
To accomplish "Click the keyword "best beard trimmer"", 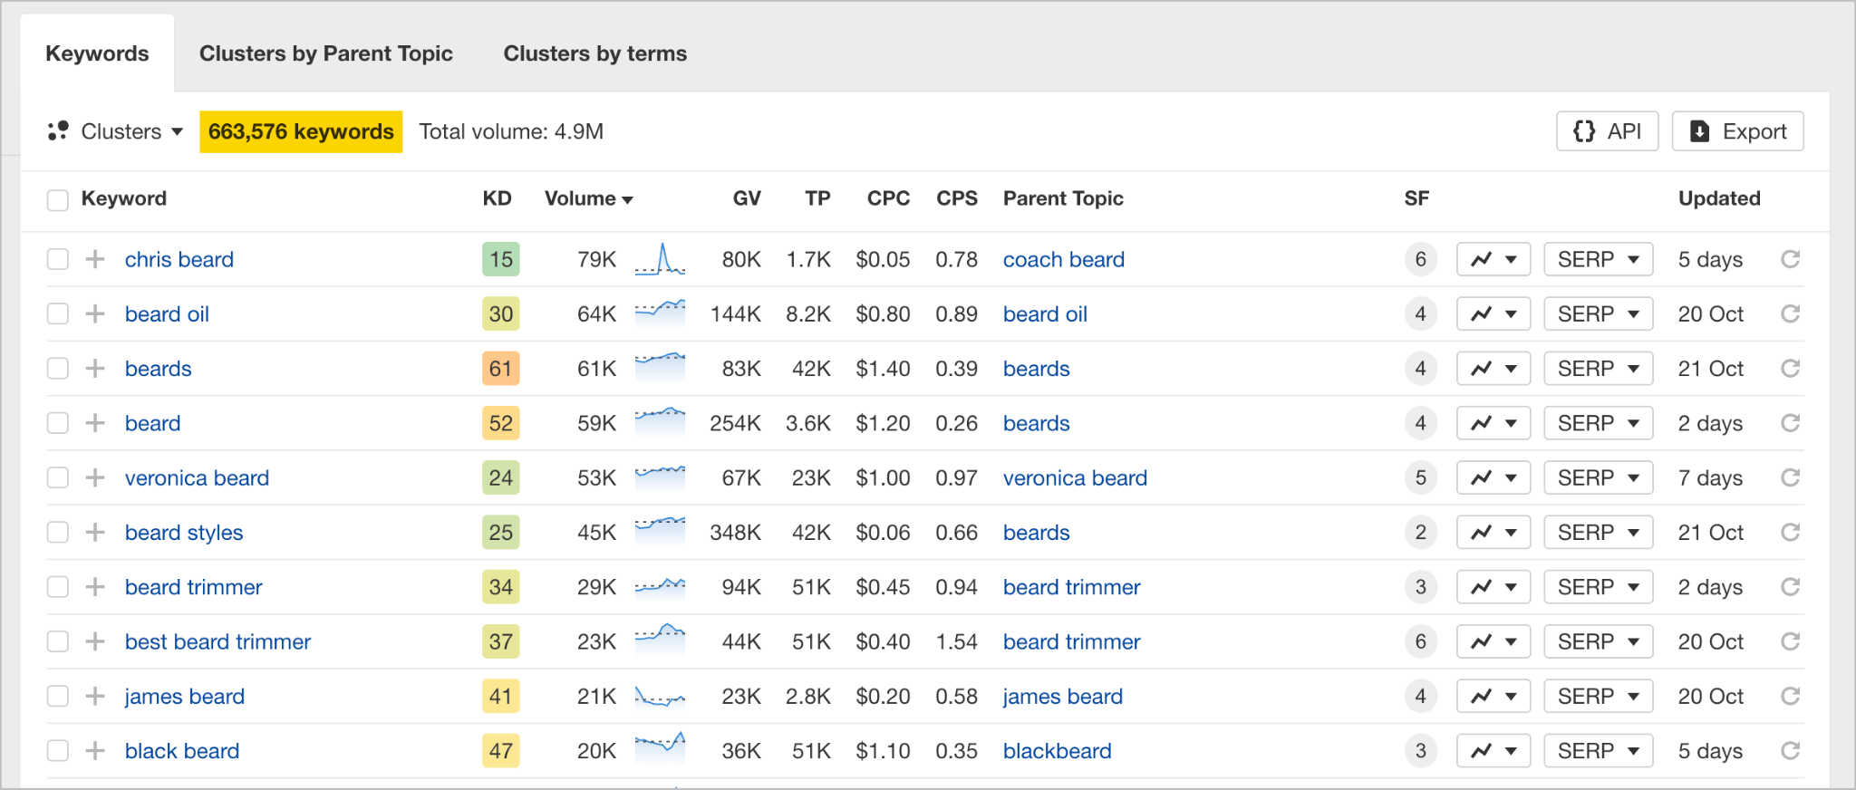I will [x=217, y=641].
